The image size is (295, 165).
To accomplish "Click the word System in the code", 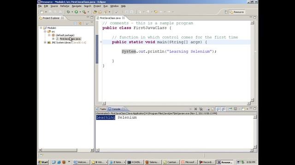I will [129, 51].
